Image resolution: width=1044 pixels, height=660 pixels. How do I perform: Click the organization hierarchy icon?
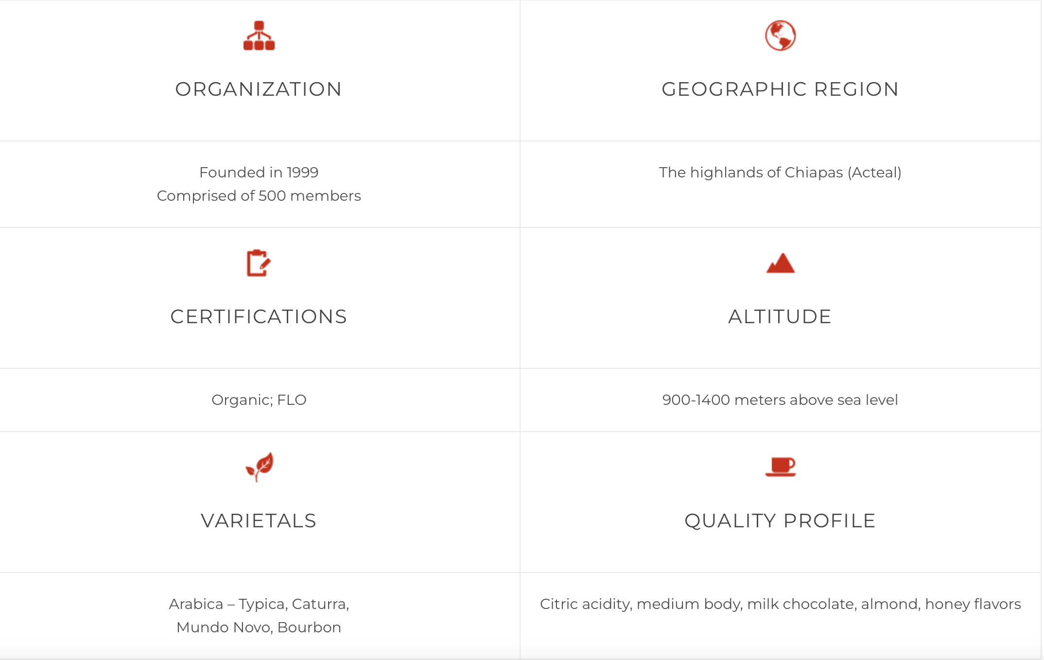point(259,35)
